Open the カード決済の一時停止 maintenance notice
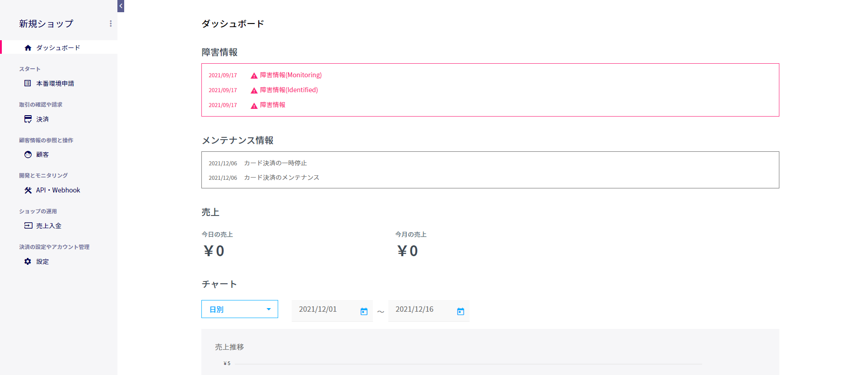Viewport: 862px width, 375px height. pos(275,163)
